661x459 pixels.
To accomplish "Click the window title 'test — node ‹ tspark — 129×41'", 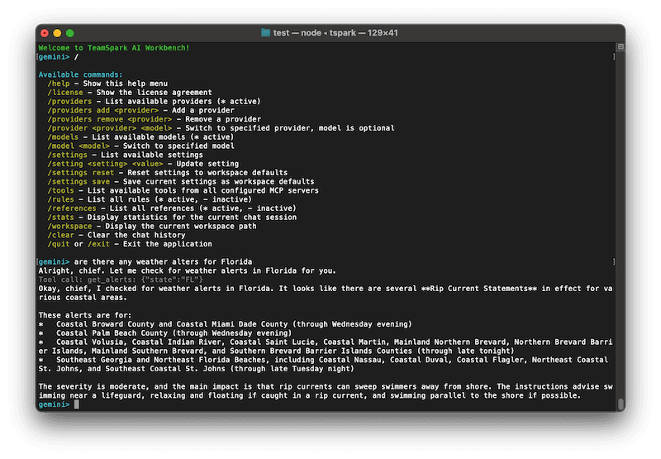I will click(x=335, y=33).
